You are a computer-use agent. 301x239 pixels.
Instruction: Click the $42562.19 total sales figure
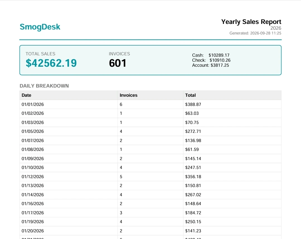[51, 63]
